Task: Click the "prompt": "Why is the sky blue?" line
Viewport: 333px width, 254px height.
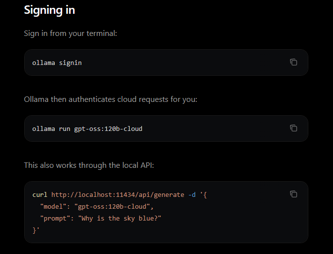Action: (101, 219)
